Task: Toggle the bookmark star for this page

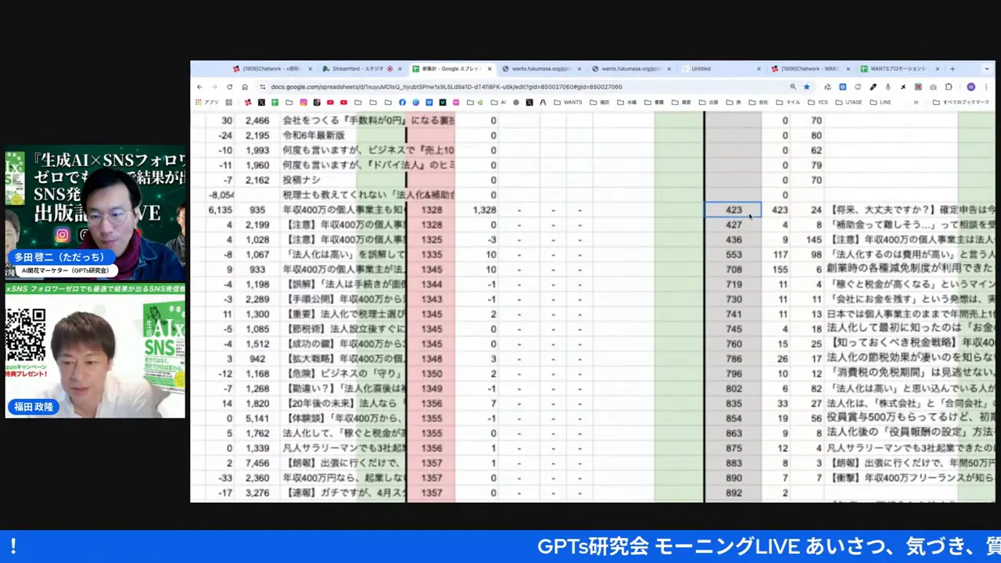Action: (806, 87)
